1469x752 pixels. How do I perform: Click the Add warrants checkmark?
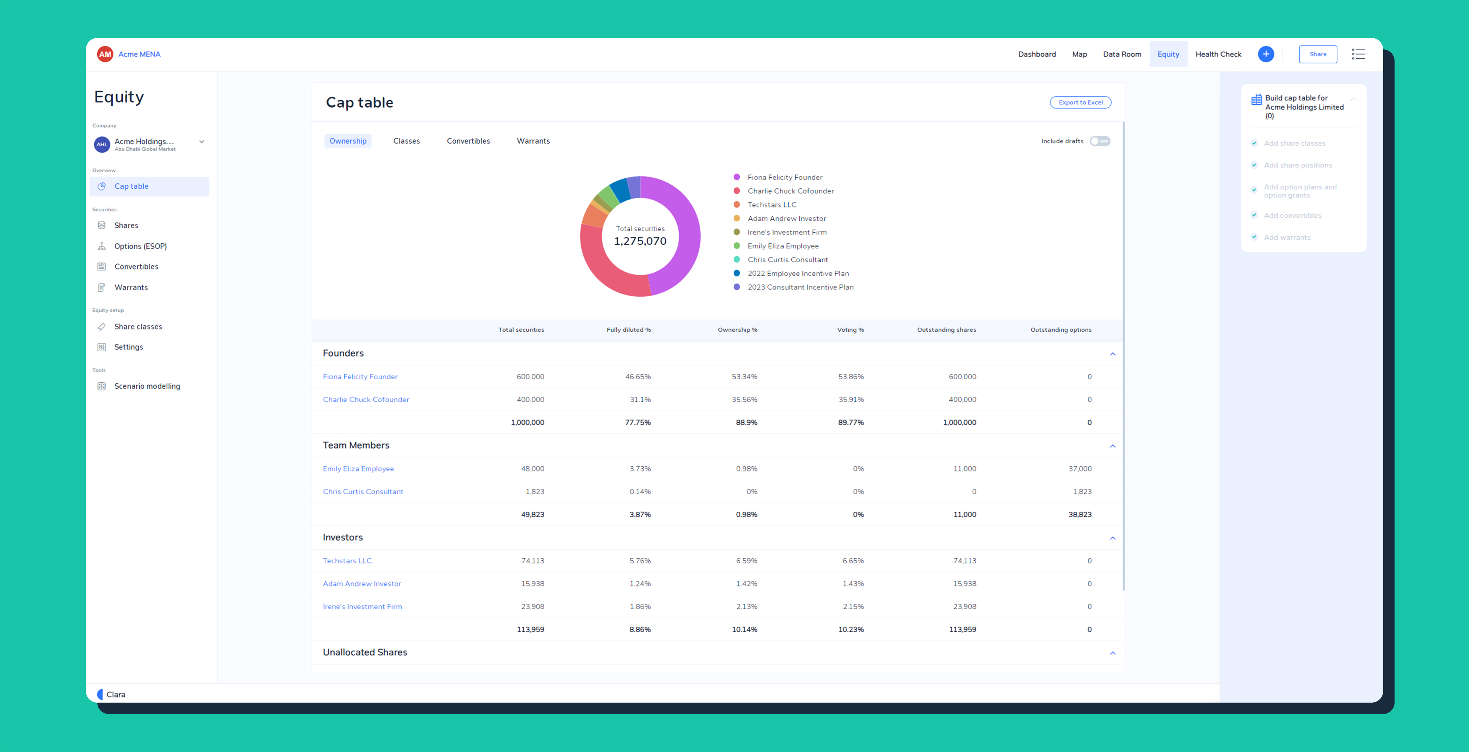coord(1254,237)
